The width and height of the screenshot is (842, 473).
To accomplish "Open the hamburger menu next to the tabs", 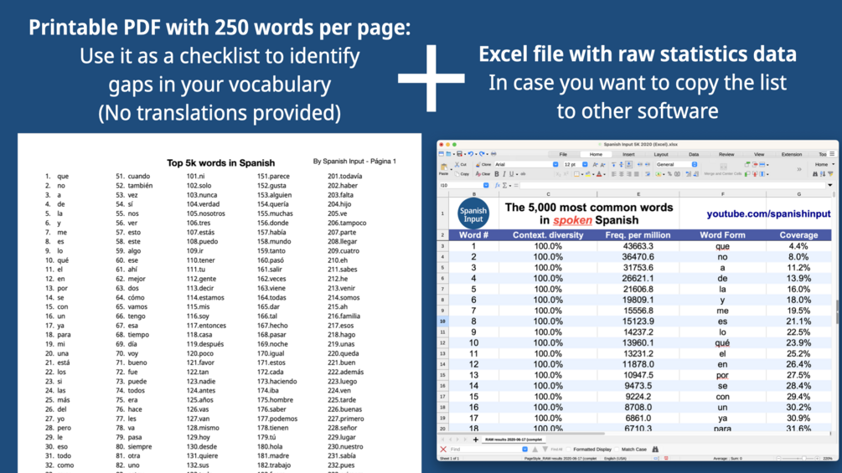I will (832, 154).
